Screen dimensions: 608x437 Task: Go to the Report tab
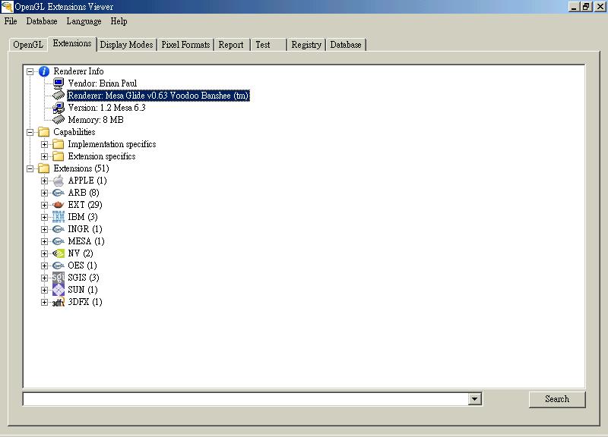[x=231, y=45]
